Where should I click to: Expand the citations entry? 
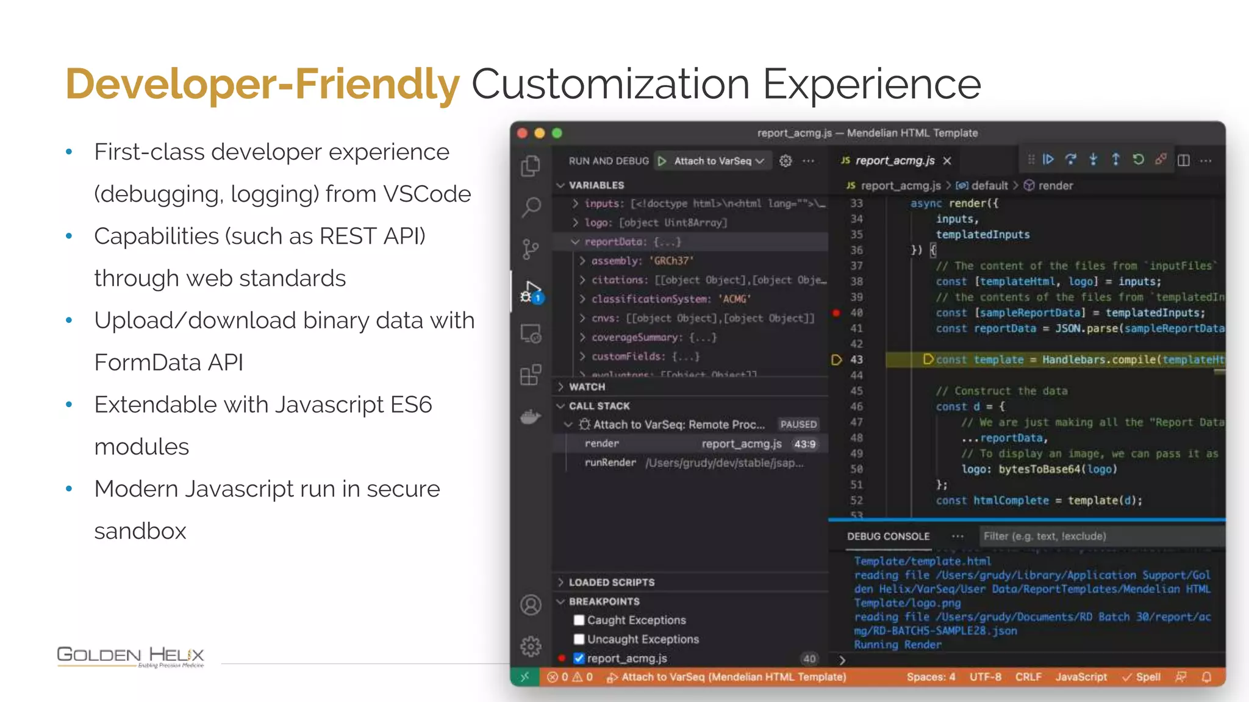pyautogui.click(x=582, y=280)
